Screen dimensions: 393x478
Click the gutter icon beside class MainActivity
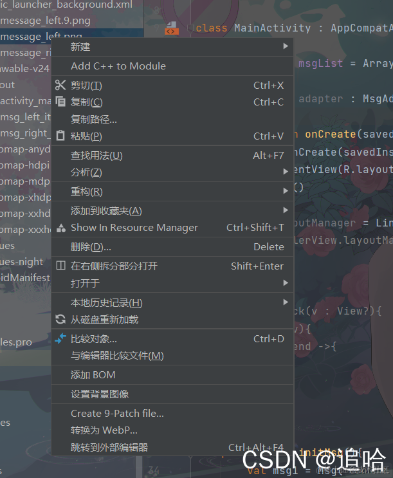(x=171, y=28)
